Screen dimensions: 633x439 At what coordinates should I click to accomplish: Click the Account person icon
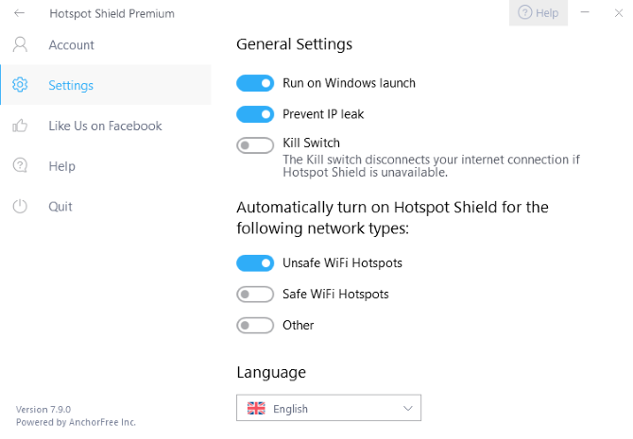tap(20, 44)
